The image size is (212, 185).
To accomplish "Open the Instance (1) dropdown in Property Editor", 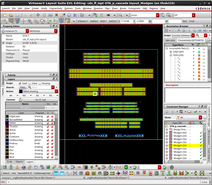I will point(27,31).
